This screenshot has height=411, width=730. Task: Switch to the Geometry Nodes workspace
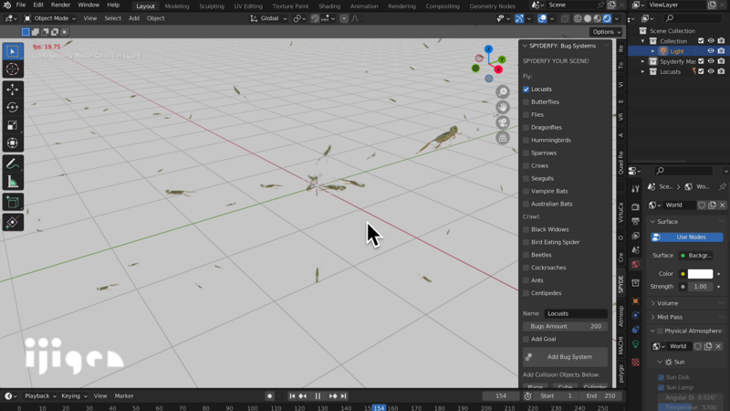point(492,6)
